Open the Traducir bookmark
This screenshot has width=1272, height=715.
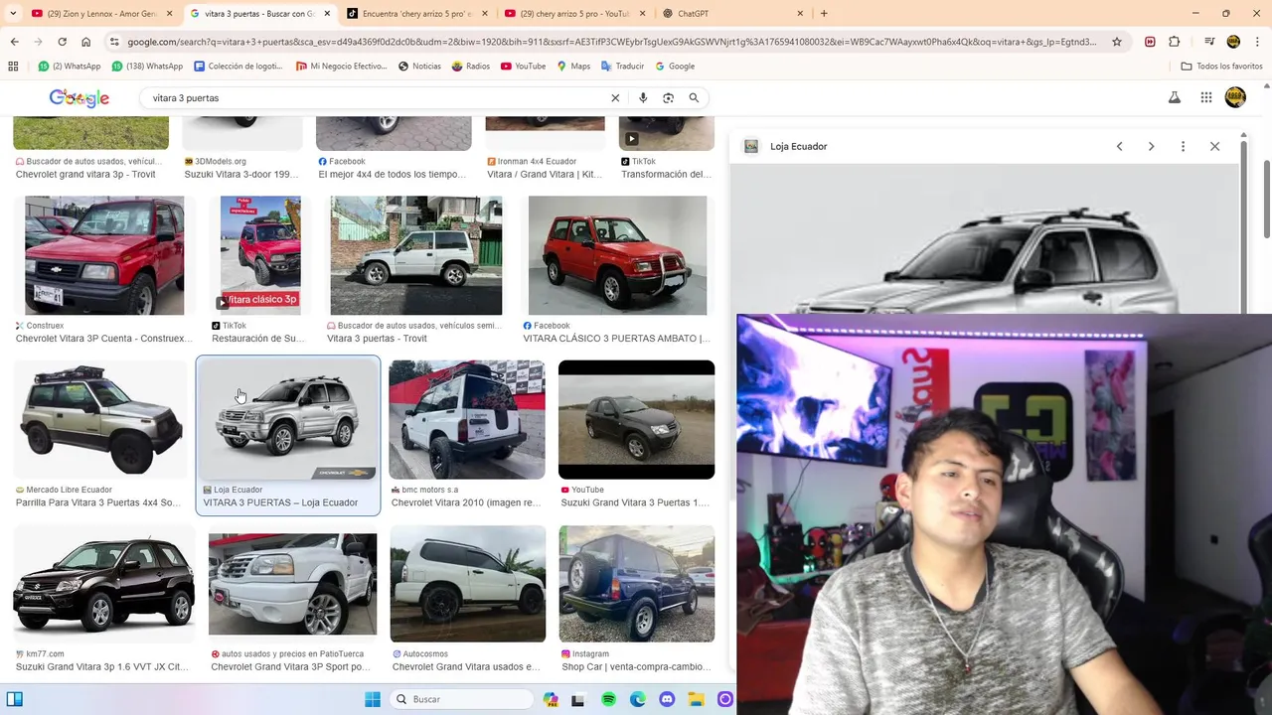tap(621, 66)
